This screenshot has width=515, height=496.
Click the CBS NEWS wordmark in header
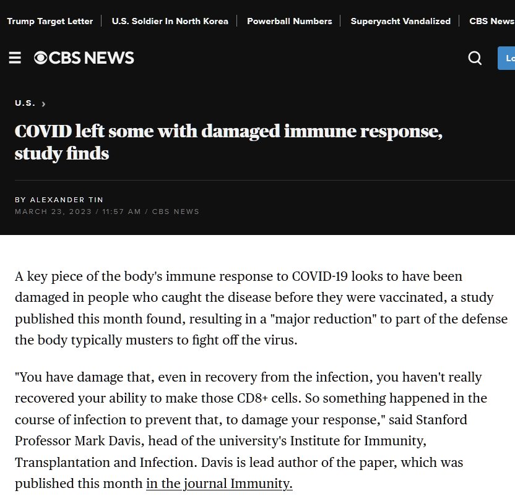91,58
